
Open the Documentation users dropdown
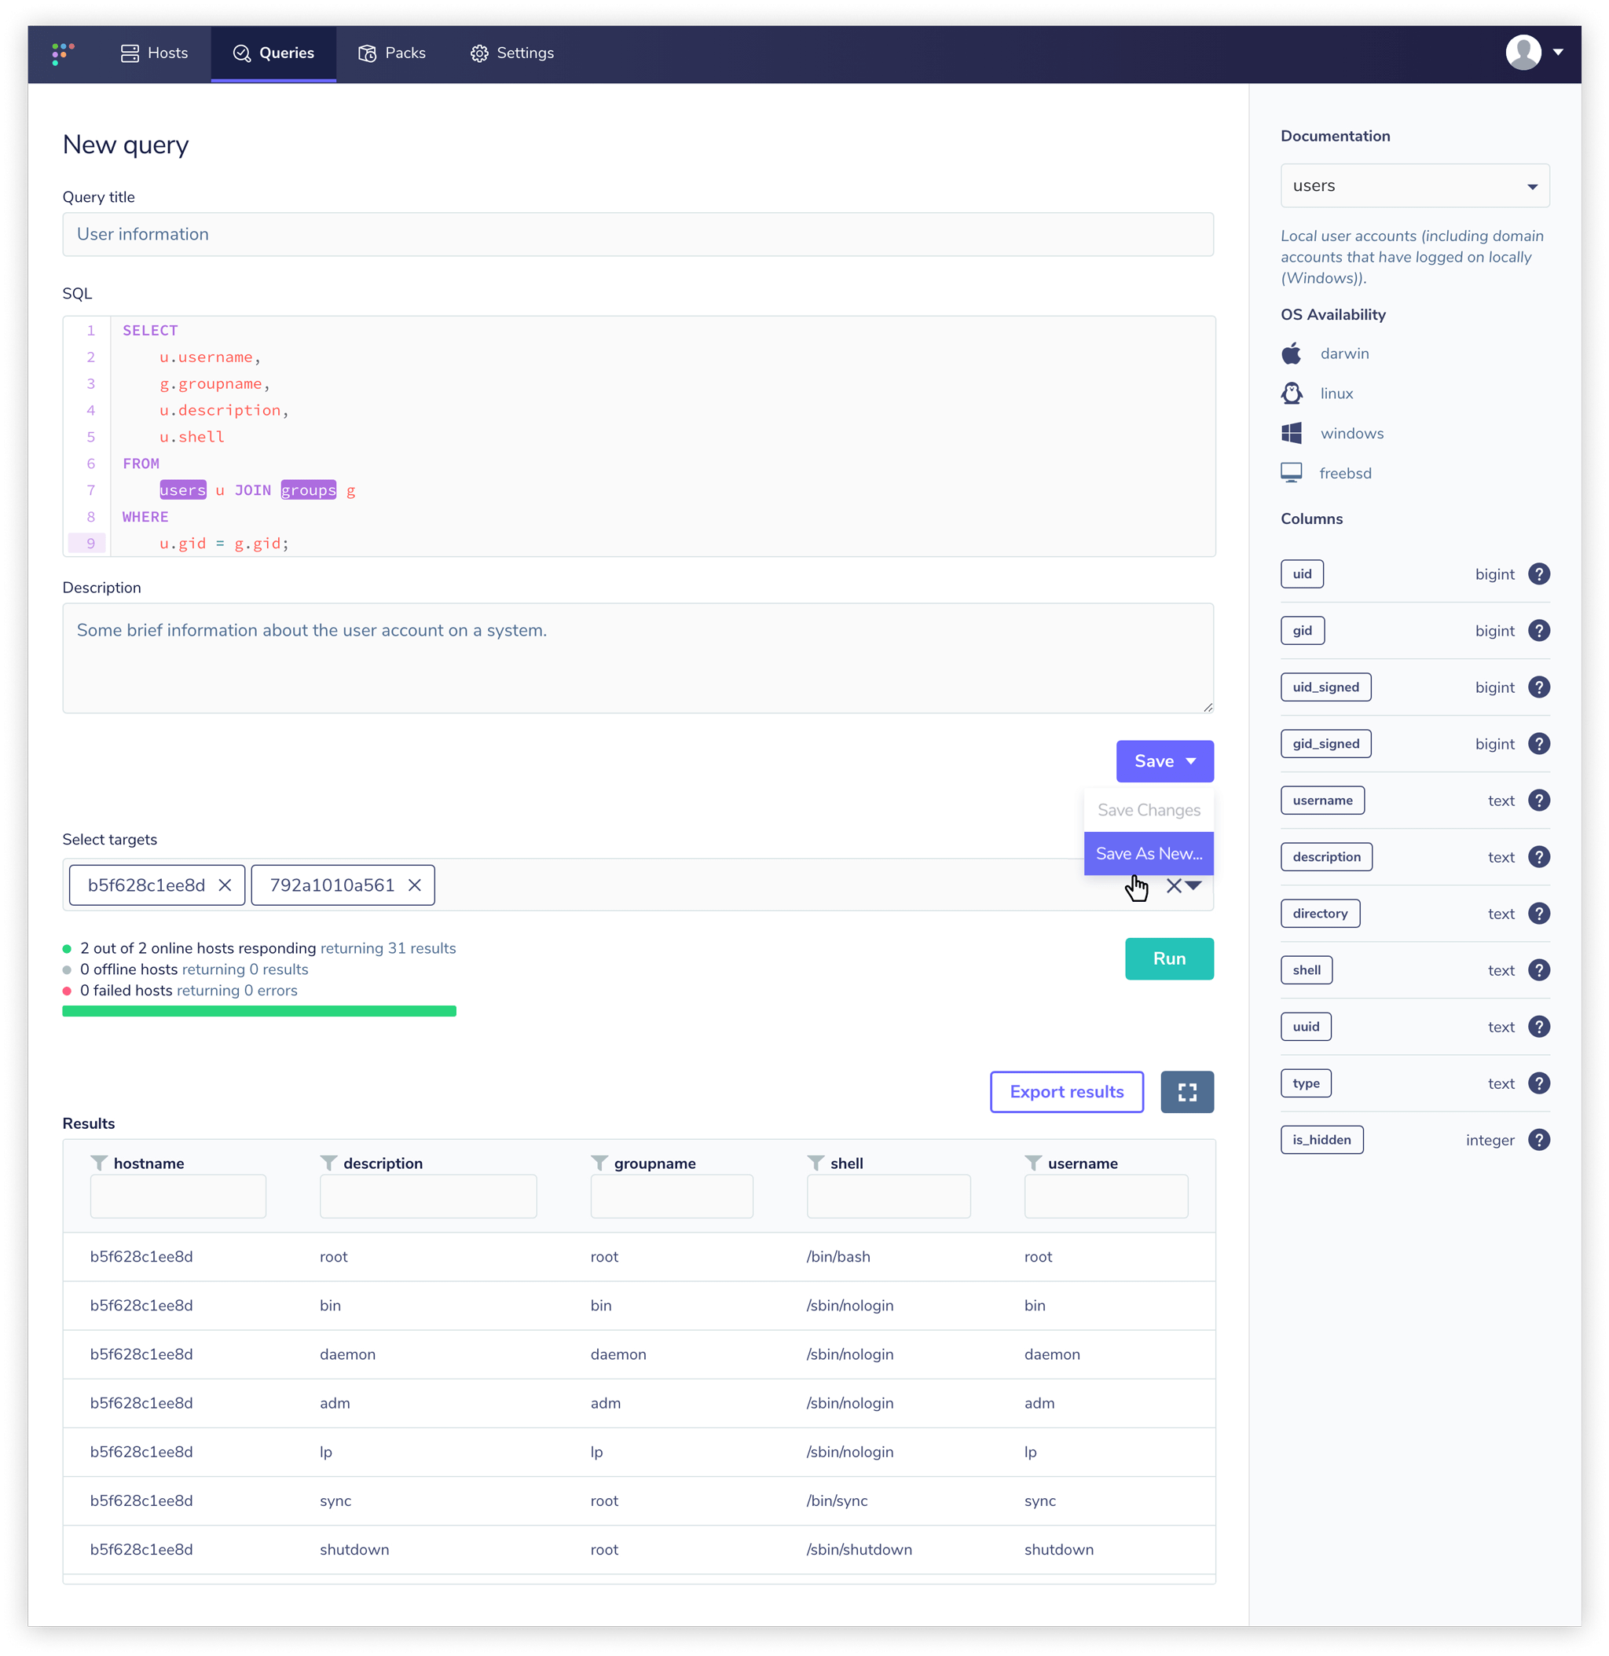pyautogui.click(x=1414, y=186)
